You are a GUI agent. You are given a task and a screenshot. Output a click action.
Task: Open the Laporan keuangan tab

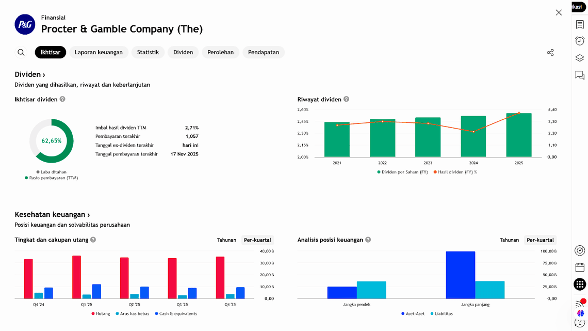(99, 52)
